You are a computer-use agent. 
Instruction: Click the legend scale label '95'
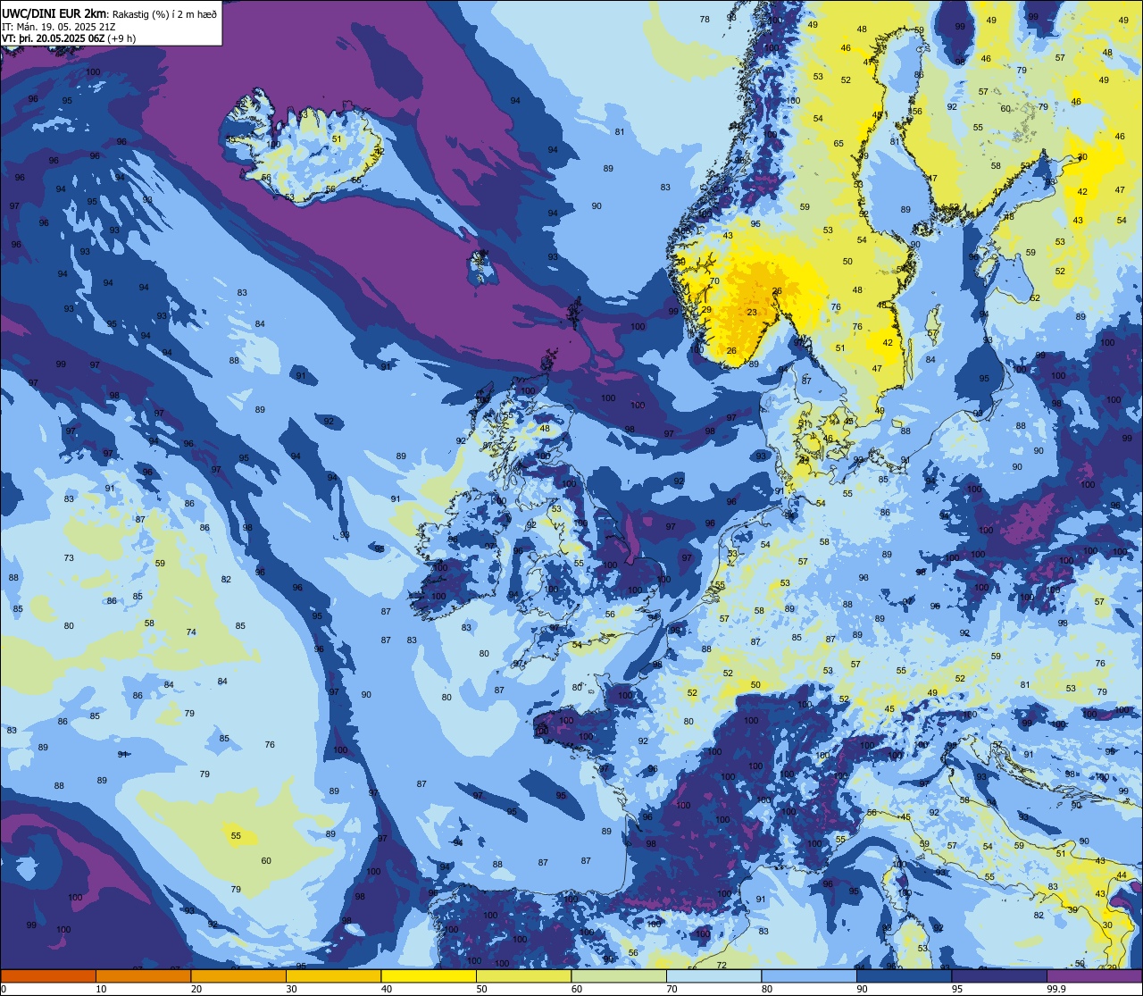tap(958, 989)
